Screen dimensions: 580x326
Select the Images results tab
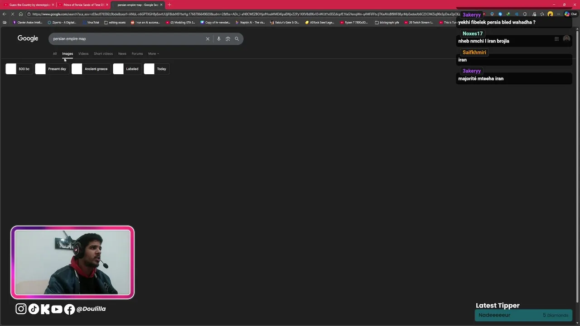tap(68, 53)
